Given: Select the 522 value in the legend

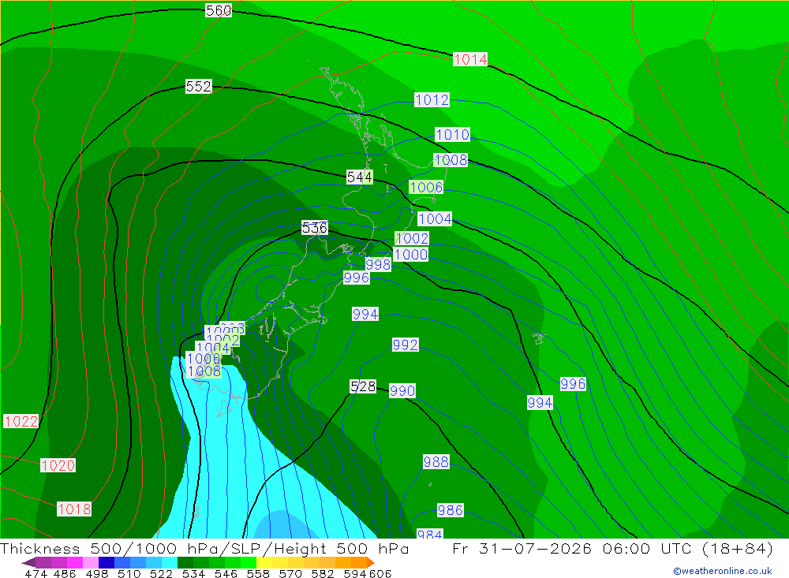Looking at the screenshot, I should [x=162, y=574].
